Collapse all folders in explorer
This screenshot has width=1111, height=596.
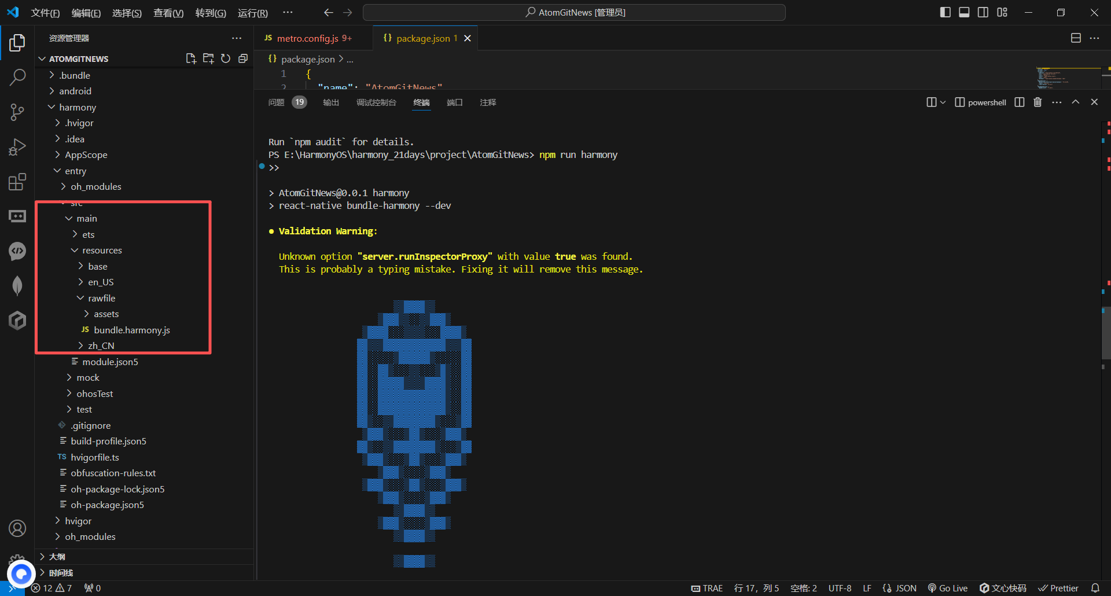243,58
